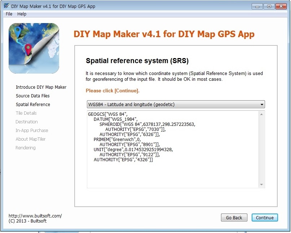Viewport: 291px width, 233px height.
Task: Click the 'PRIMEM["Greenwich",0,' line
Action: [117, 140]
